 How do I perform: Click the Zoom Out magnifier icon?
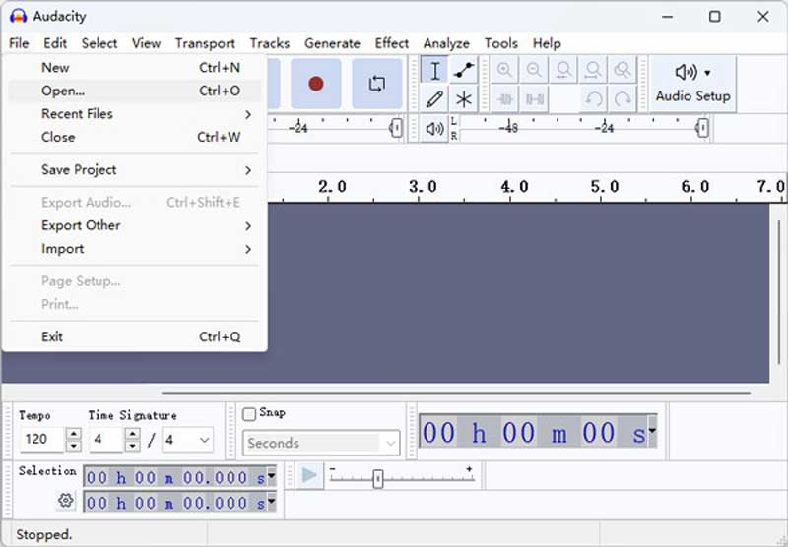pos(534,70)
